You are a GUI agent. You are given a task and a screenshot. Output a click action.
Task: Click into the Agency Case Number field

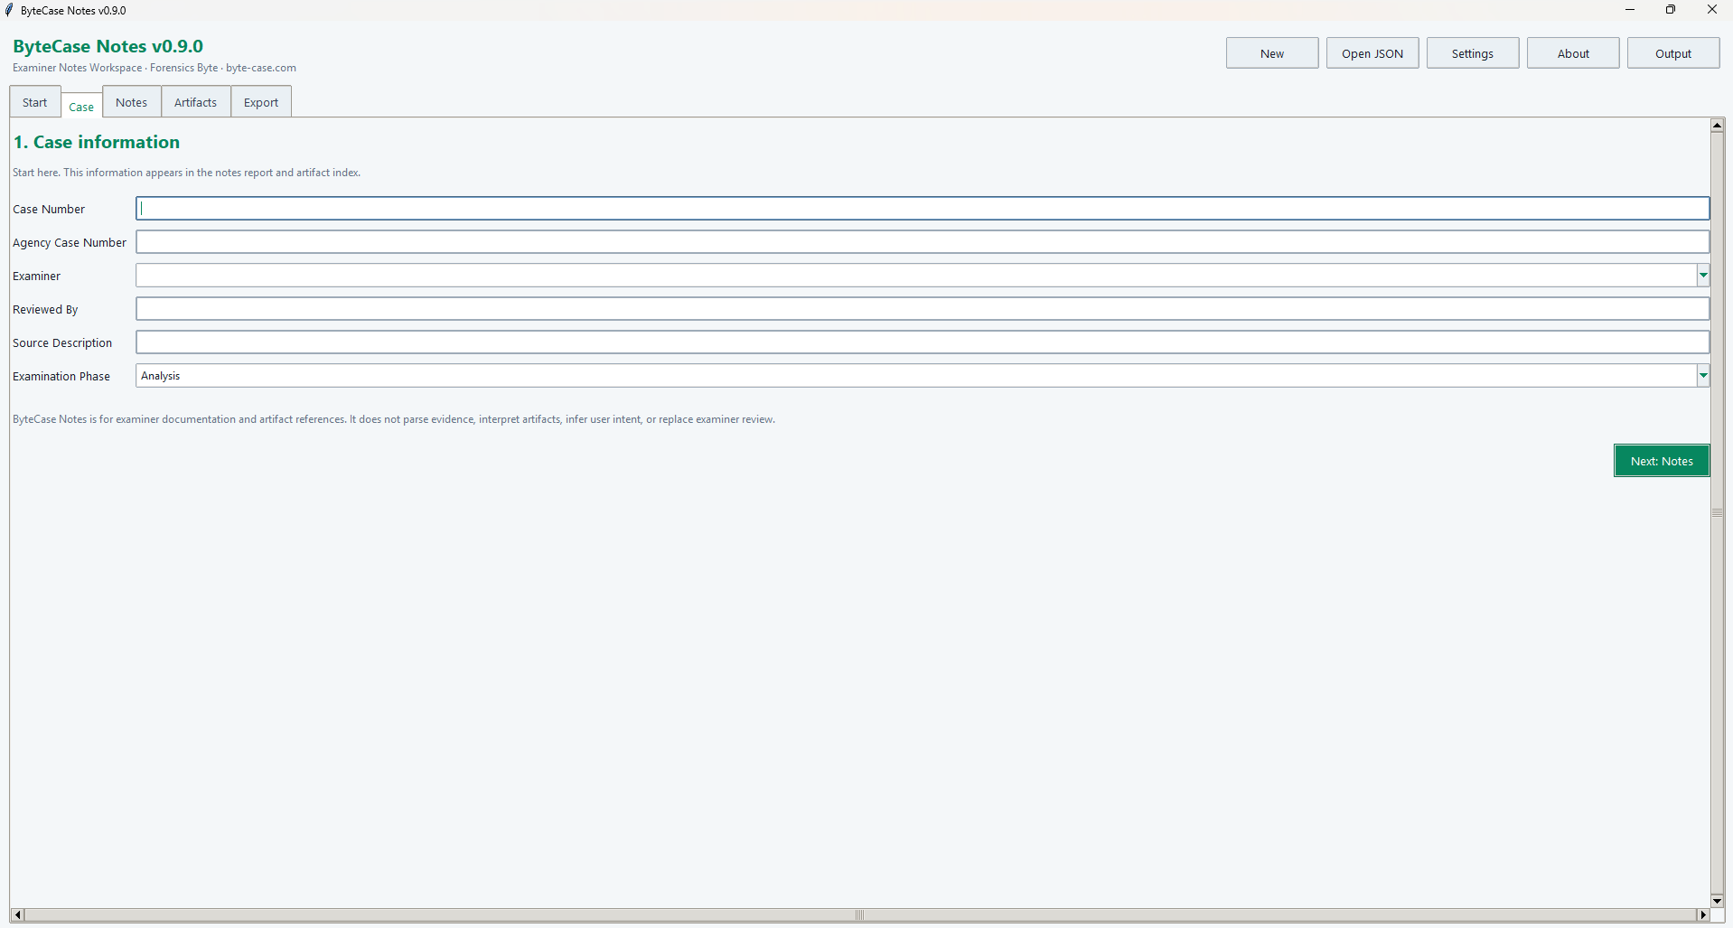(x=923, y=242)
